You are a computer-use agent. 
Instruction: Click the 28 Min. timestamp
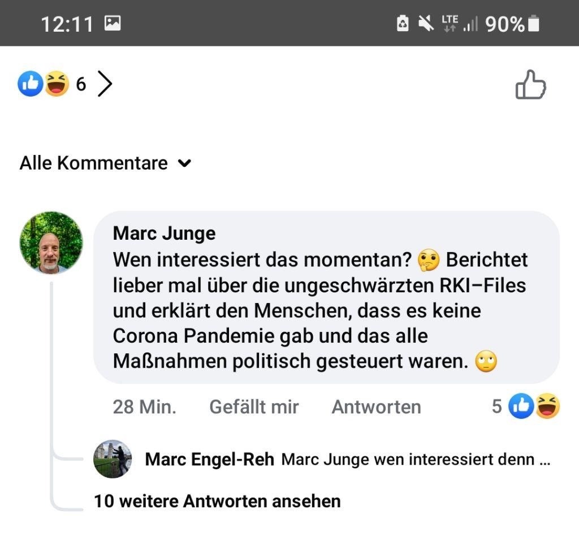(144, 407)
